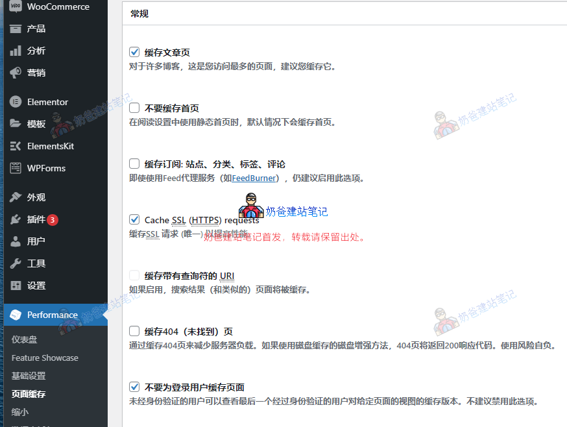Enable the 不要缓存首页 option
The image size is (567, 427).
pos(134,107)
